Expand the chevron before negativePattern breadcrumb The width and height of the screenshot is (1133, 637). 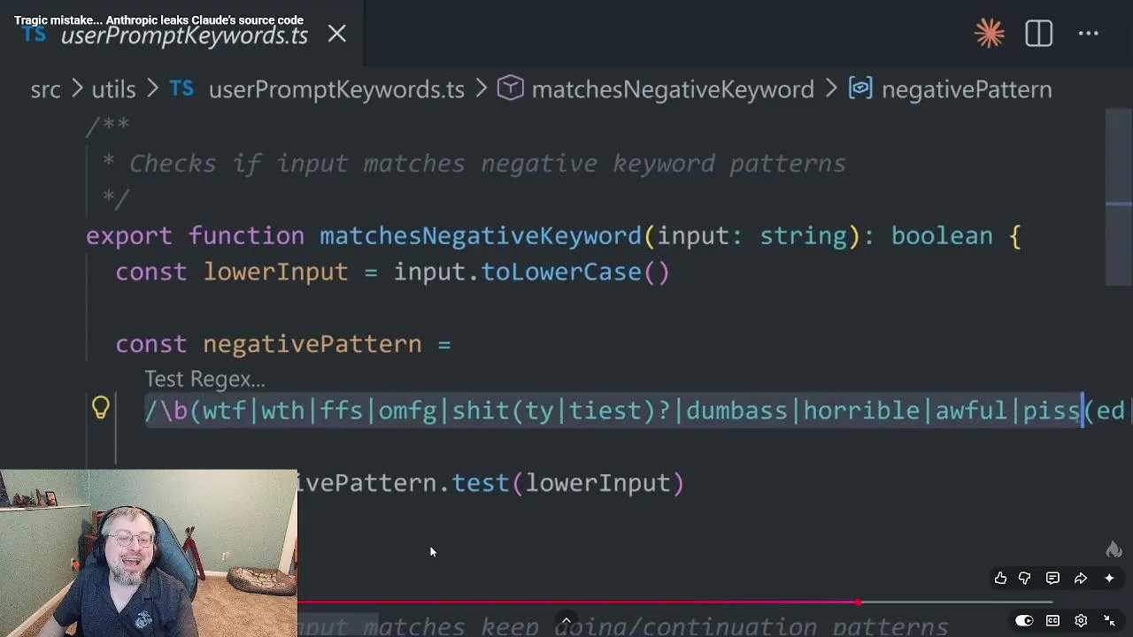pos(831,89)
